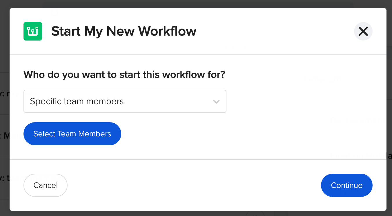Click the 'Select Team Members' button
The height and width of the screenshot is (216, 392).
72,133
